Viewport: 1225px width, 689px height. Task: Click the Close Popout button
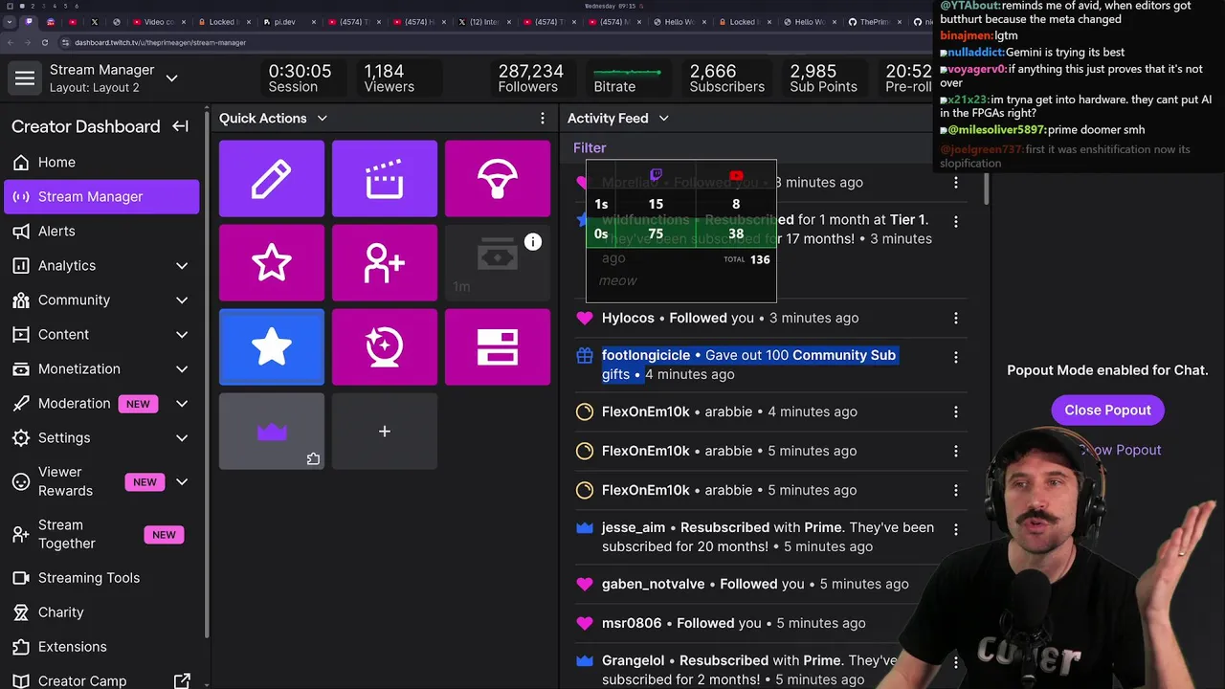pos(1107,410)
